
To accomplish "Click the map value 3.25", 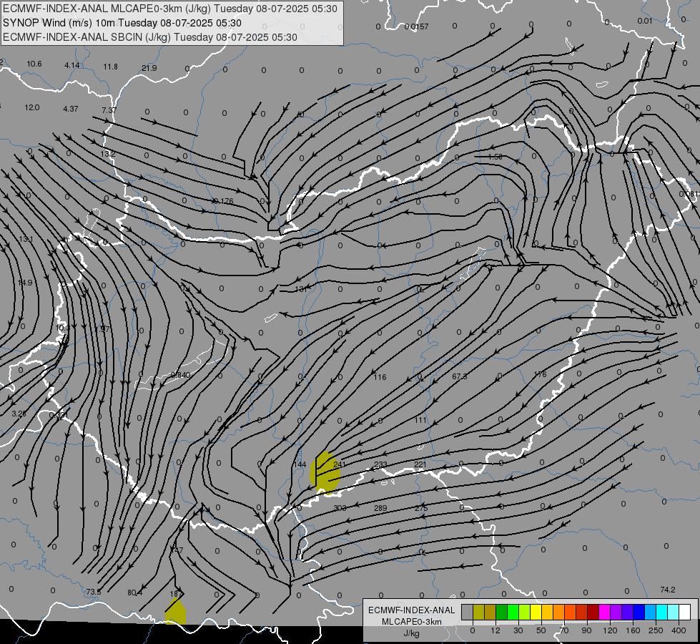I will [19, 414].
